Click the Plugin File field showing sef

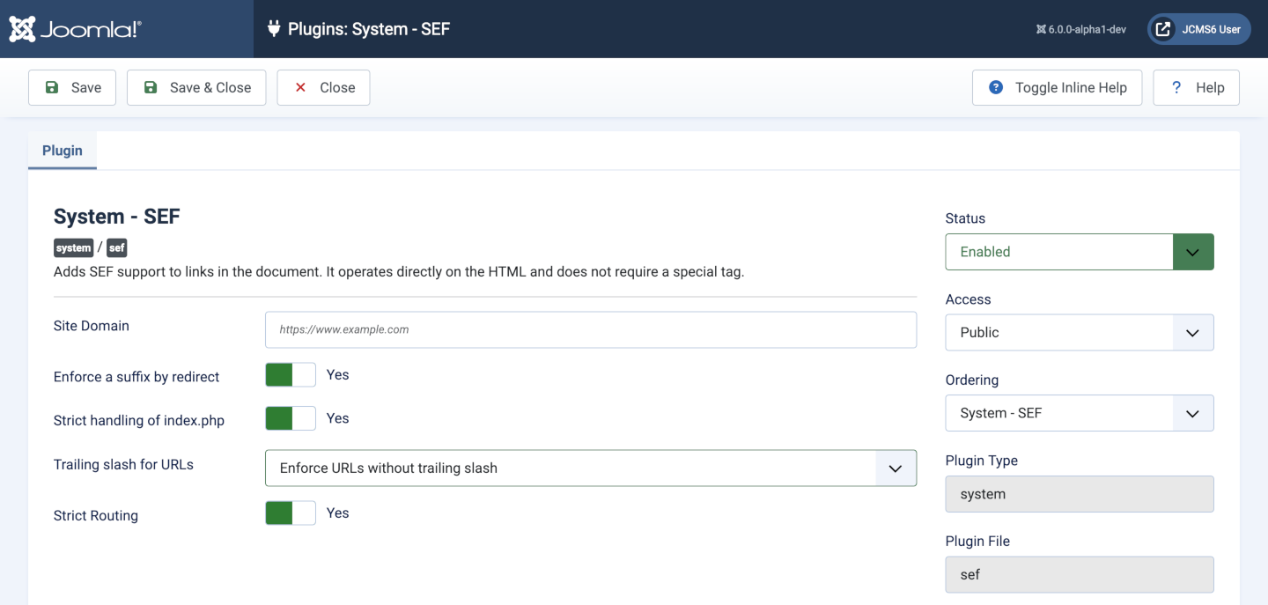[x=1080, y=574]
